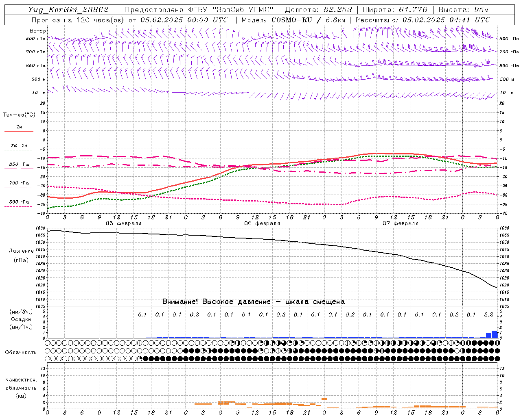Click the station title Yug_Korliki_23862
The height and width of the screenshot is (416, 521).
coord(68,10)
